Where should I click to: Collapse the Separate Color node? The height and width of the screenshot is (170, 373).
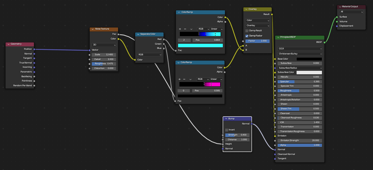[138, 34]
